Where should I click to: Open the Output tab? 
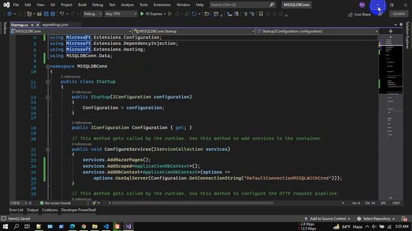pyautogui.click(x=33, y=210)
